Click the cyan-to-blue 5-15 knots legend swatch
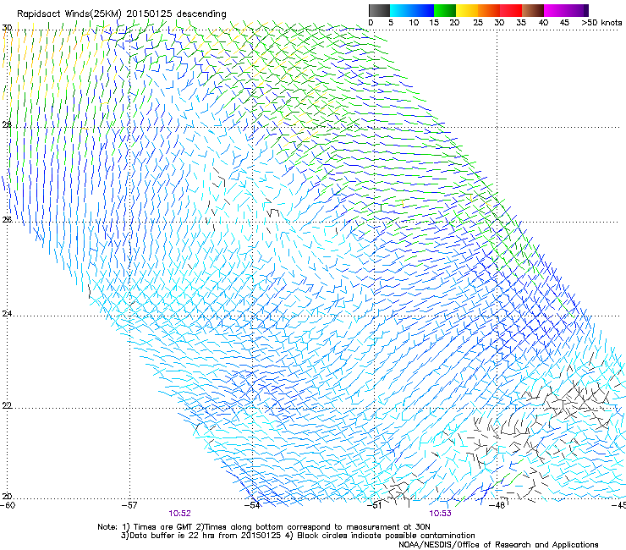 (x=412, y=10)
